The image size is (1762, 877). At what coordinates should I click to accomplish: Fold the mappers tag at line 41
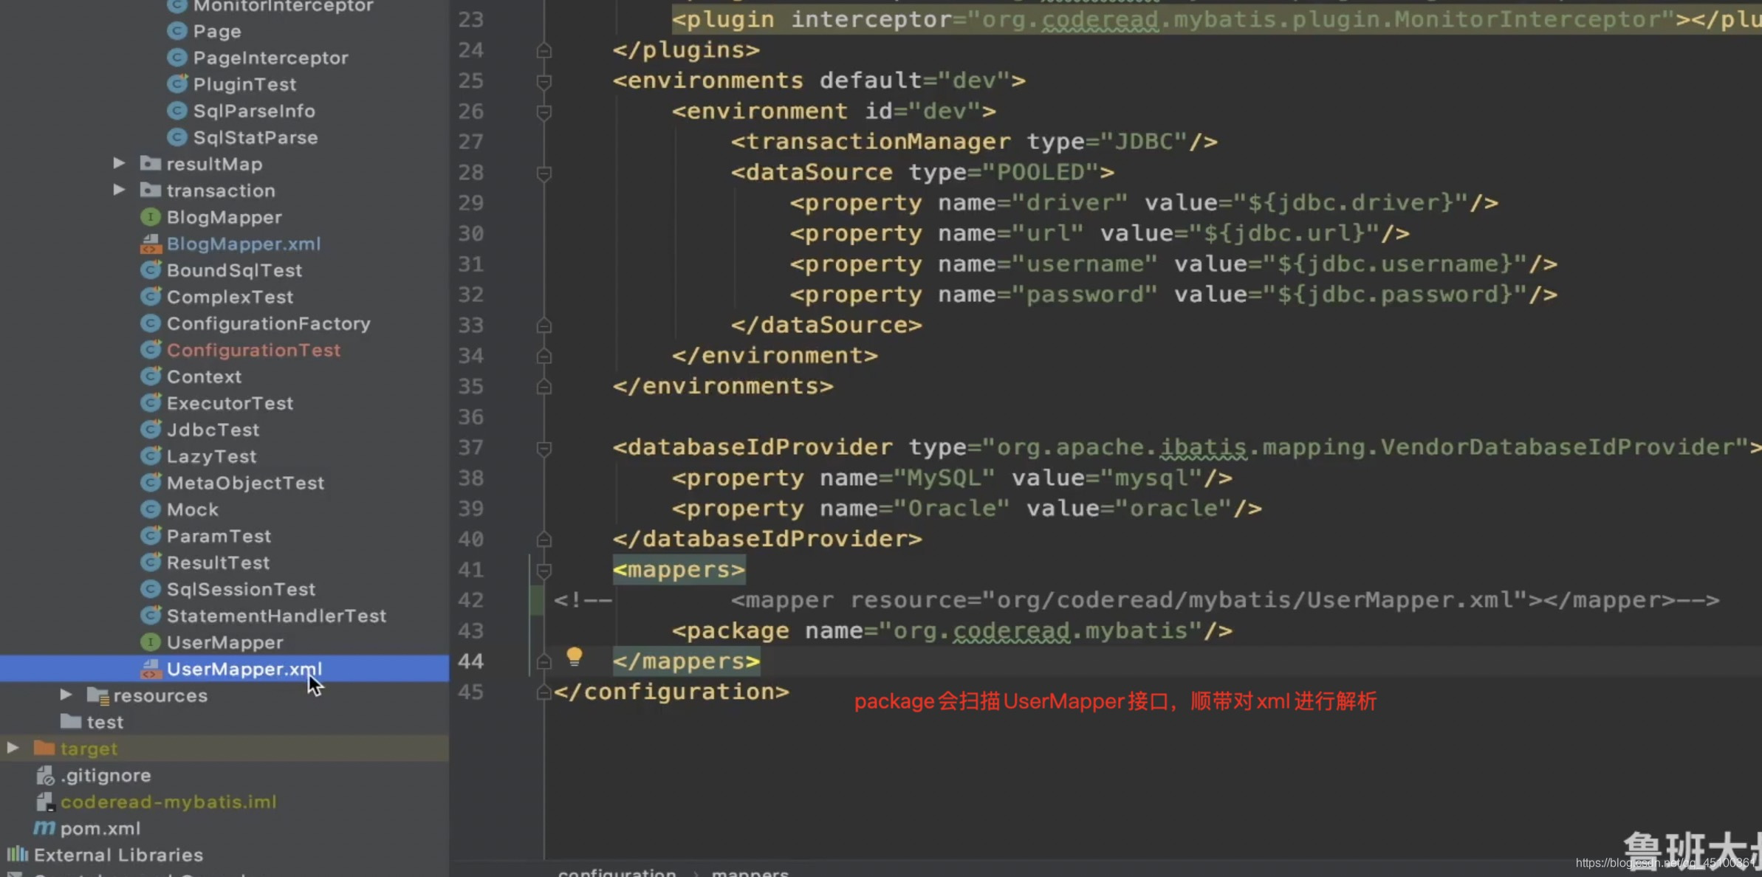point(544,571)
